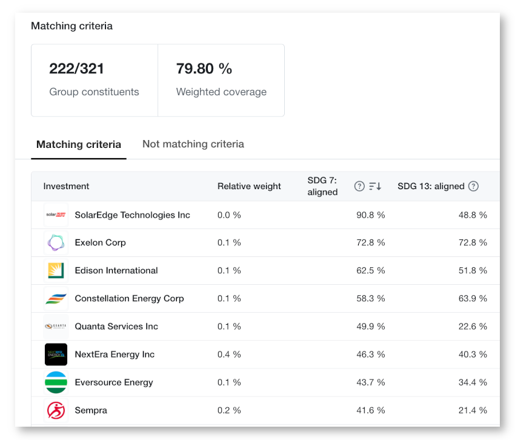Select the Relative weight column header
Viewport: 515px width, 440px height.
[x=249, y=186]
